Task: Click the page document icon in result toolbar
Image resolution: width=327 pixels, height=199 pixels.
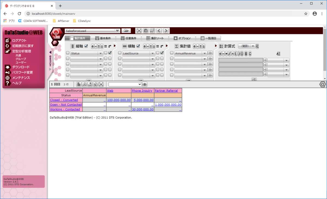Action: tap(79, 84)
